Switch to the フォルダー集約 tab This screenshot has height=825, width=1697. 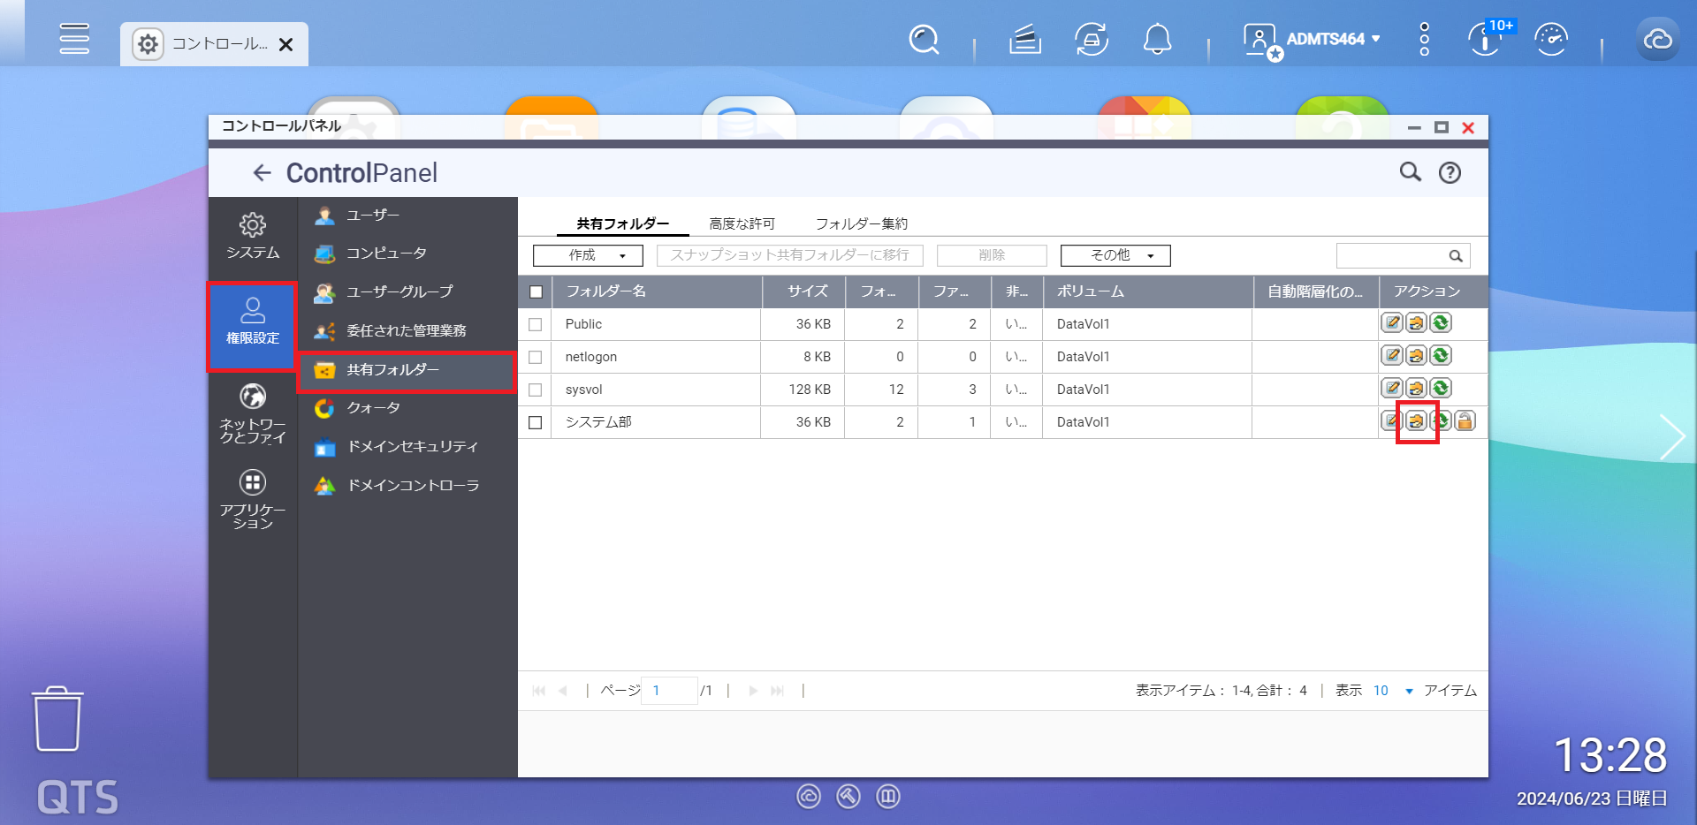[x=861, y=223]
